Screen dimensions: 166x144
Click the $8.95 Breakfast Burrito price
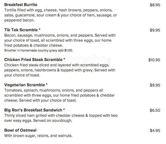tap(155, 5)
